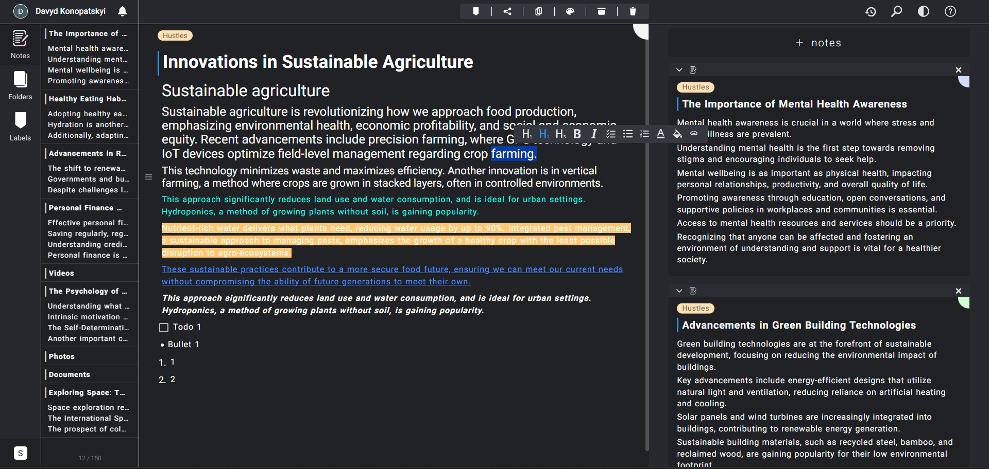
Task: Open help with the question mark icon
Action: coord(950,11)
